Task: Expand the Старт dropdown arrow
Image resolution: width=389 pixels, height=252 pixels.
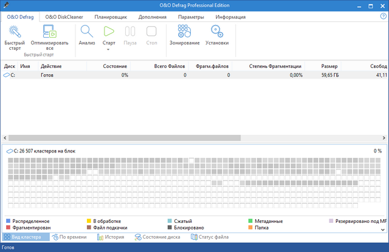Action: 109,49
